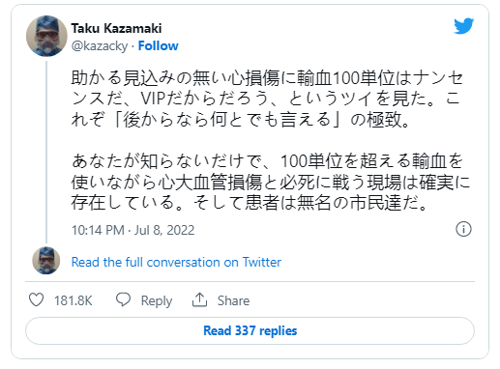Screen dimensions: 500x369
Task: Click the vertical thread line below the avatar
Action: coord(46,152)
